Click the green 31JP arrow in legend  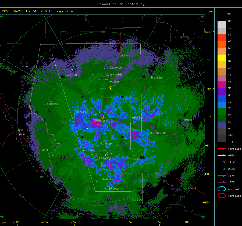(222, 175)
